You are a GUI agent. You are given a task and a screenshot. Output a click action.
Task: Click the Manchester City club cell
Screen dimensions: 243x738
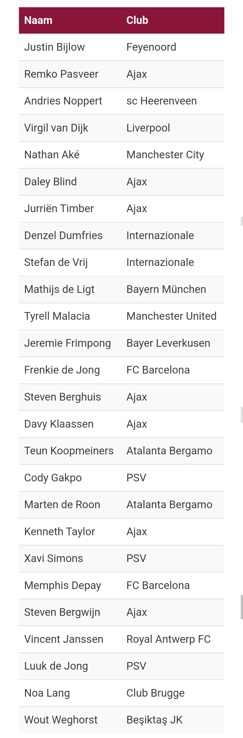point(165,155)
